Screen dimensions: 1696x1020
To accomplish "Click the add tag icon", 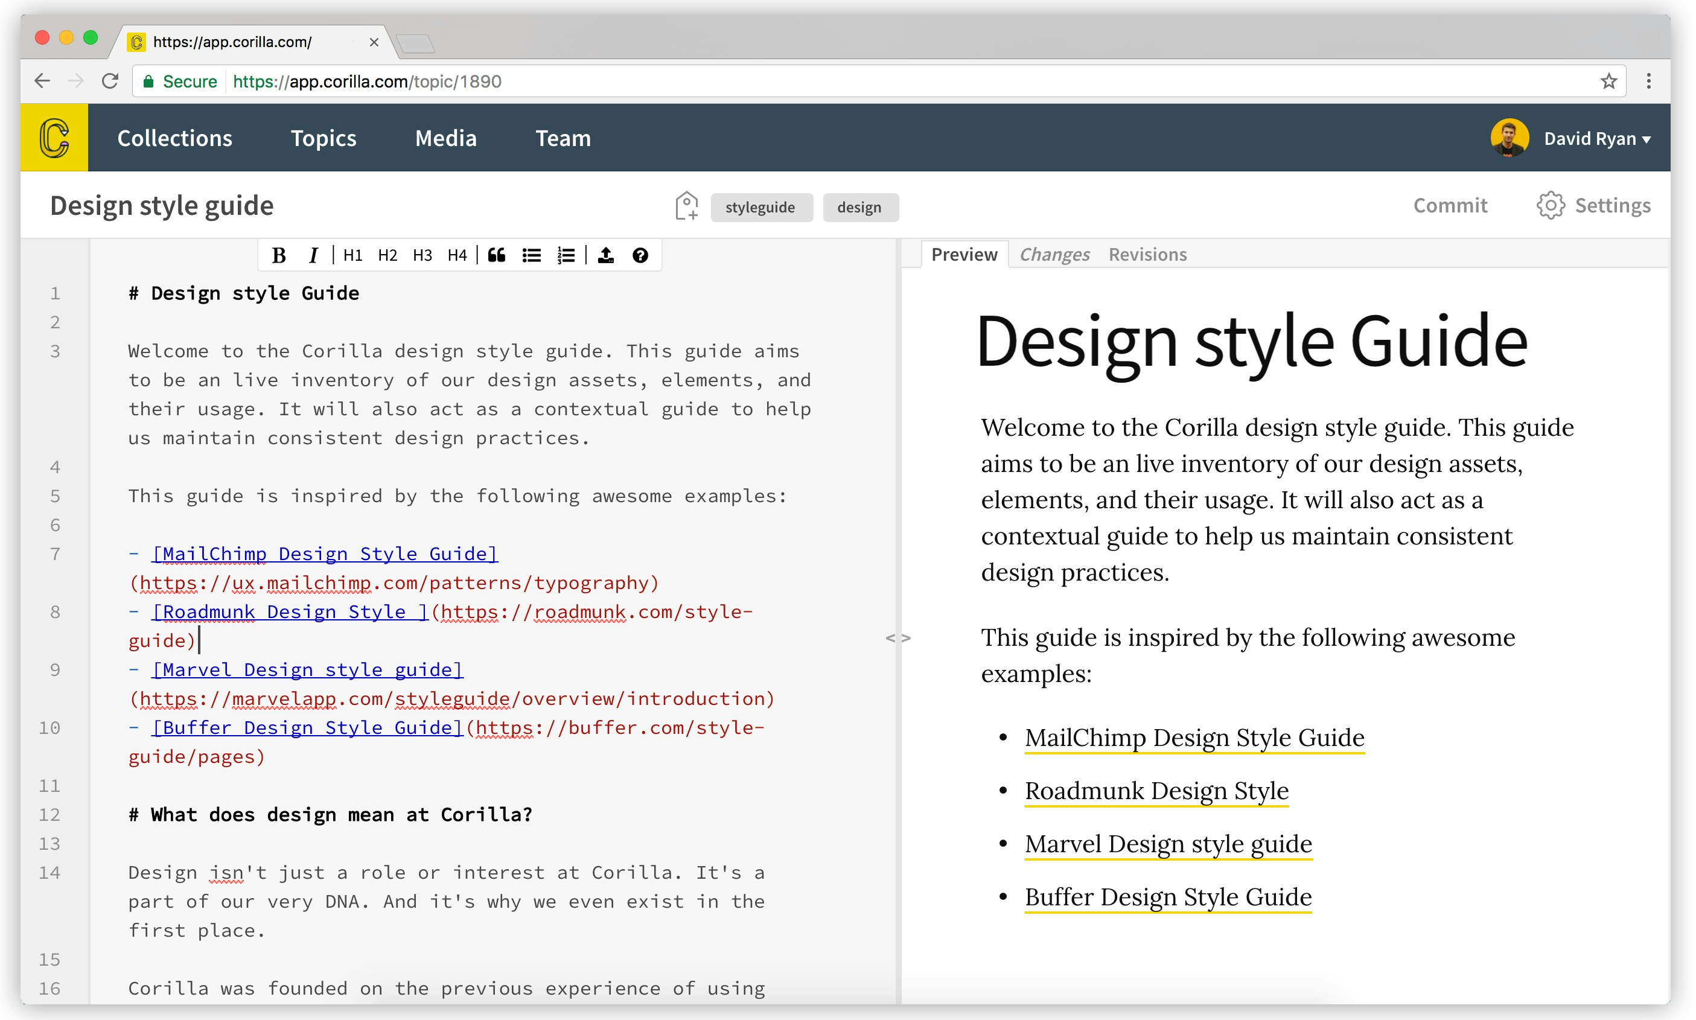I will (686, 206).
